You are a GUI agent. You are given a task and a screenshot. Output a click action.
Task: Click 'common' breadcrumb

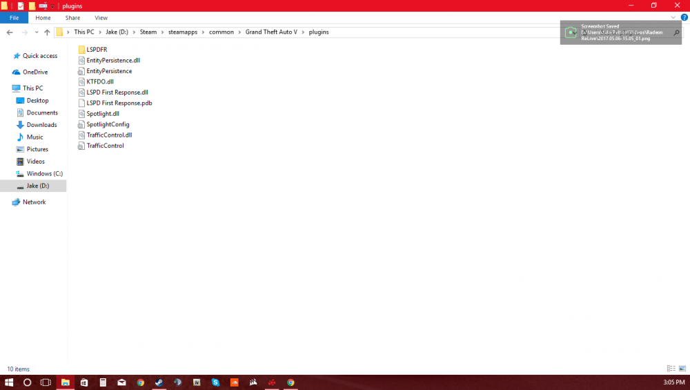point(221,32)
